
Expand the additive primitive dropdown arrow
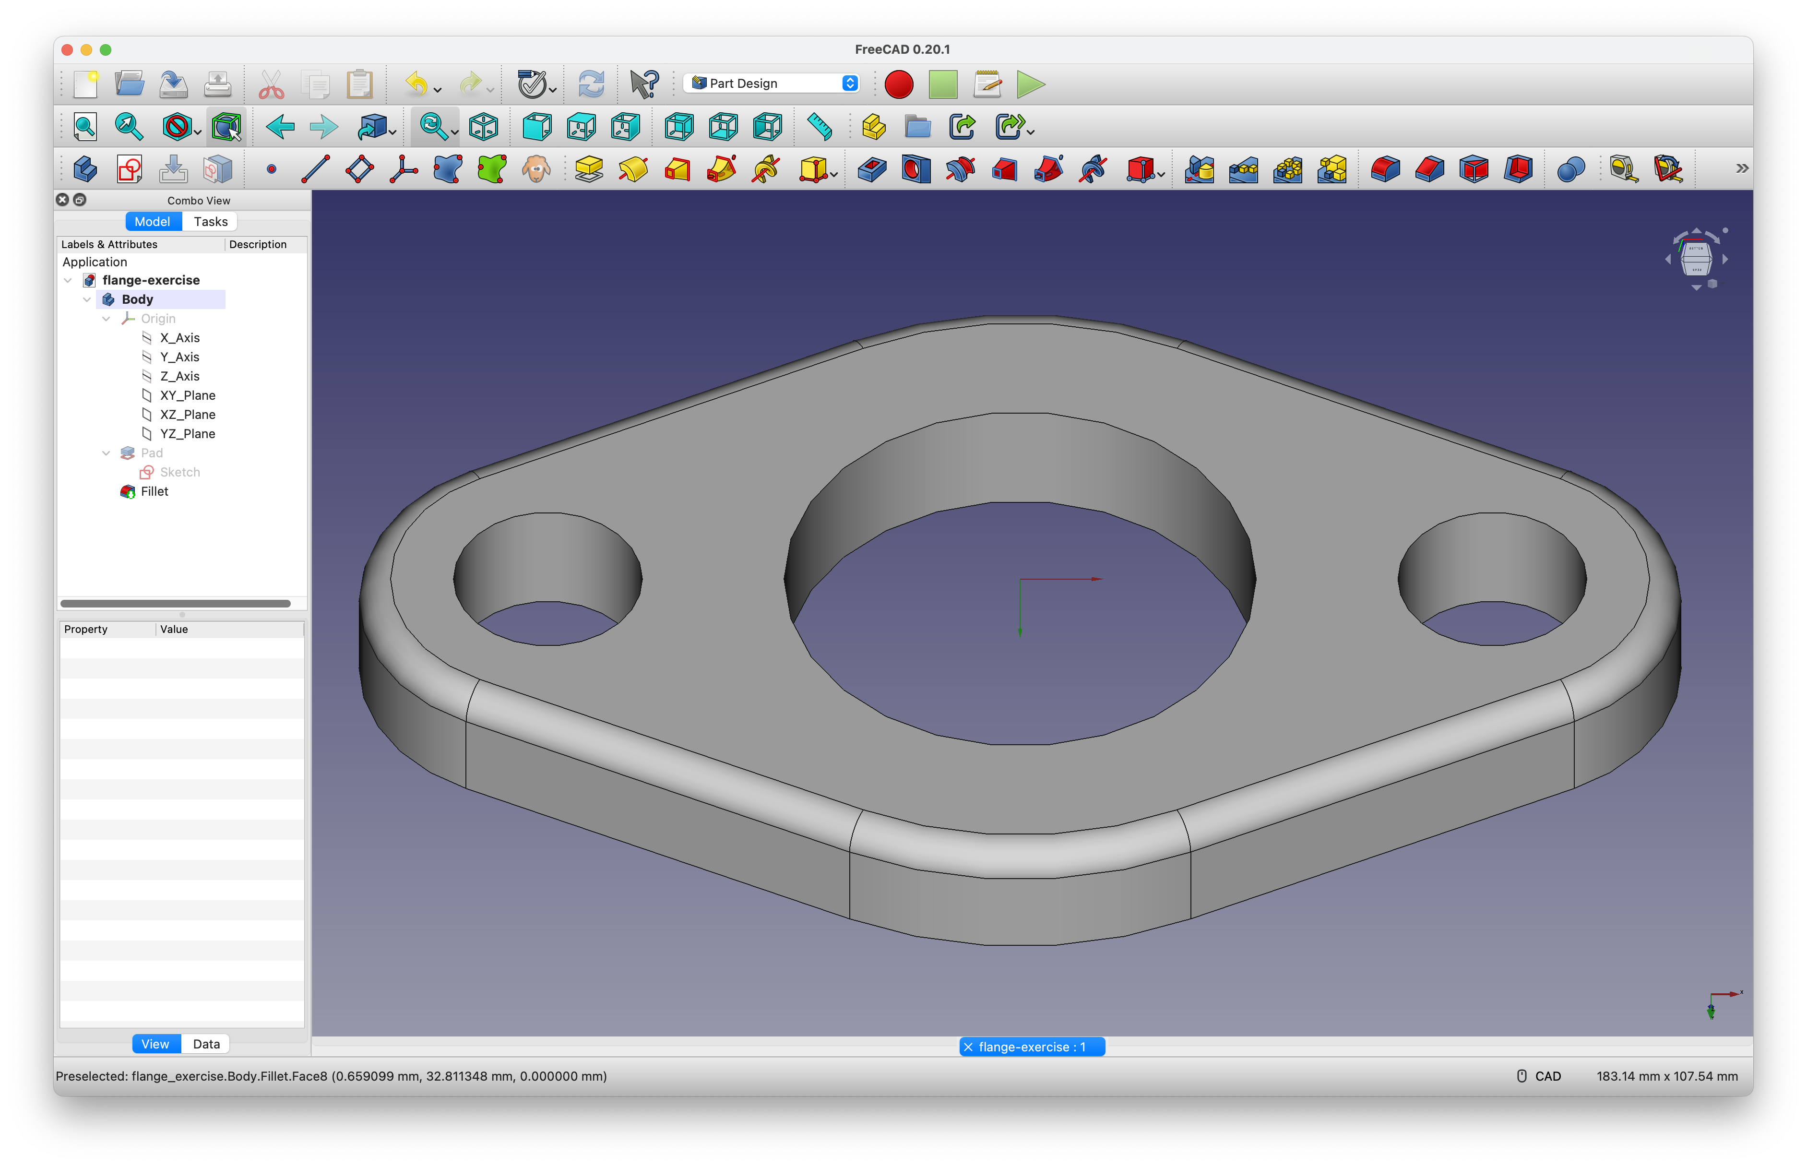click(x=833, y=175)
